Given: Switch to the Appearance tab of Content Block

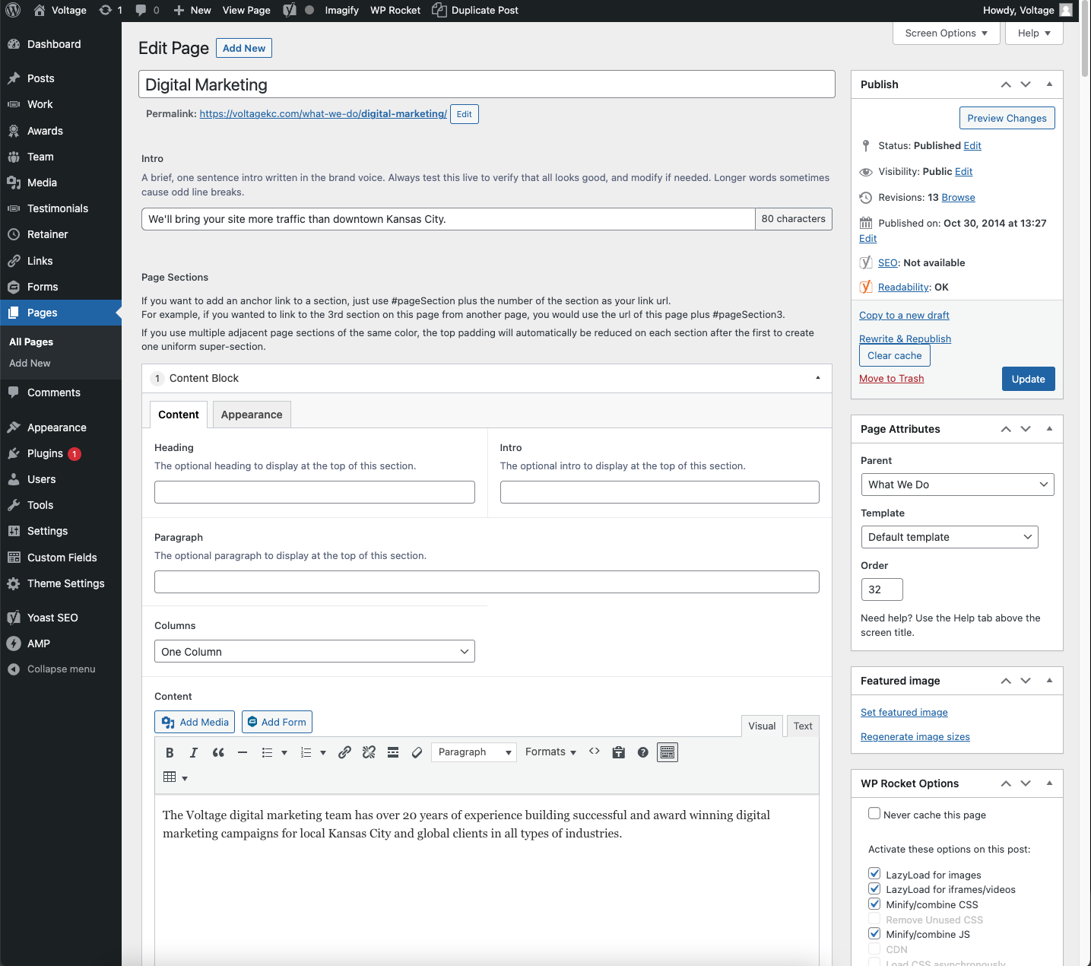Looking at the screenshot, I should pos(251,415).
